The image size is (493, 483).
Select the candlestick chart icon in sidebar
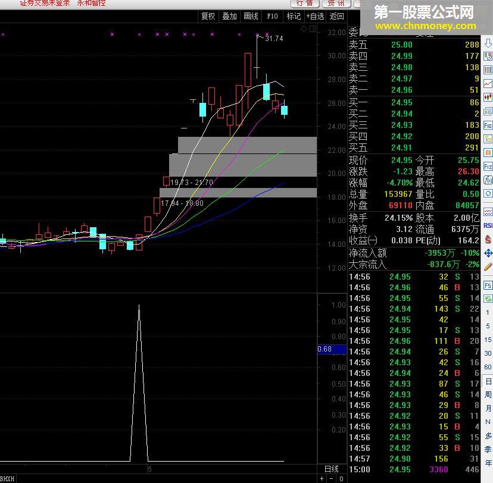click(x=488, y=98)
